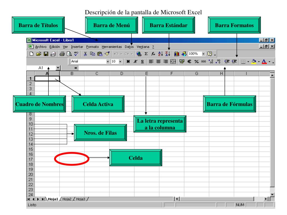Toggle underline formatting with the S button
The height and width of the screenshot is (215, 287).
(142, 61)
